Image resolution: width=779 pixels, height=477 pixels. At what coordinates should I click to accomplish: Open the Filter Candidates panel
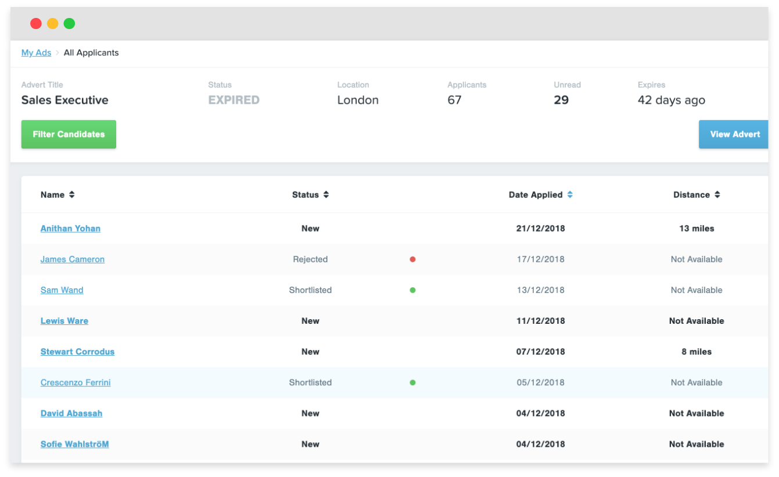coord(69,134)
